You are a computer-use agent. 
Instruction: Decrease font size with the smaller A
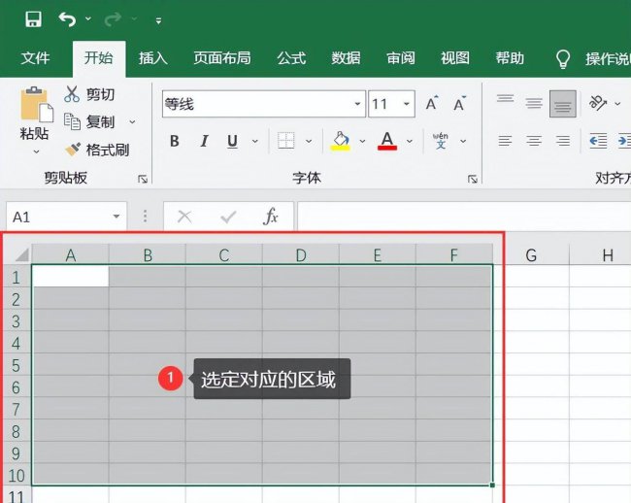pyautogui.click(x=459, y=104)
